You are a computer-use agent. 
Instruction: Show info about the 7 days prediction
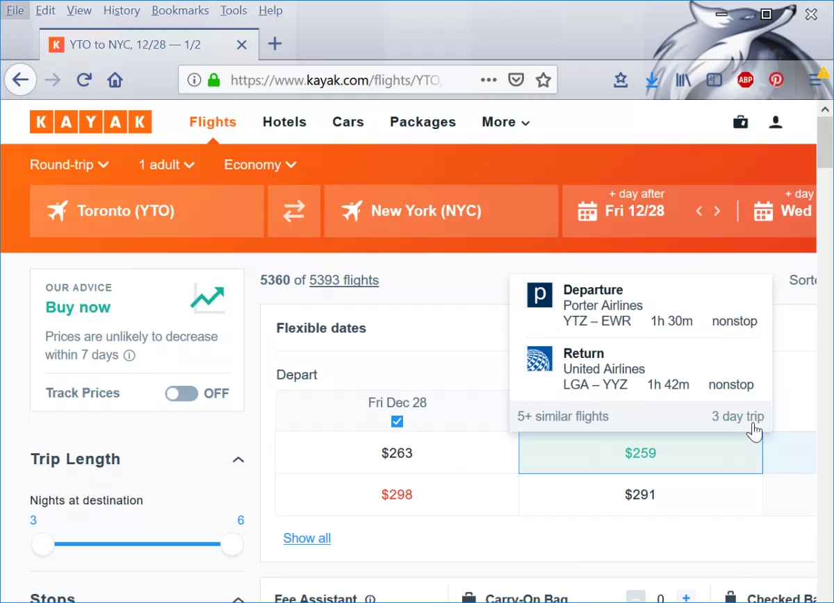129,355
